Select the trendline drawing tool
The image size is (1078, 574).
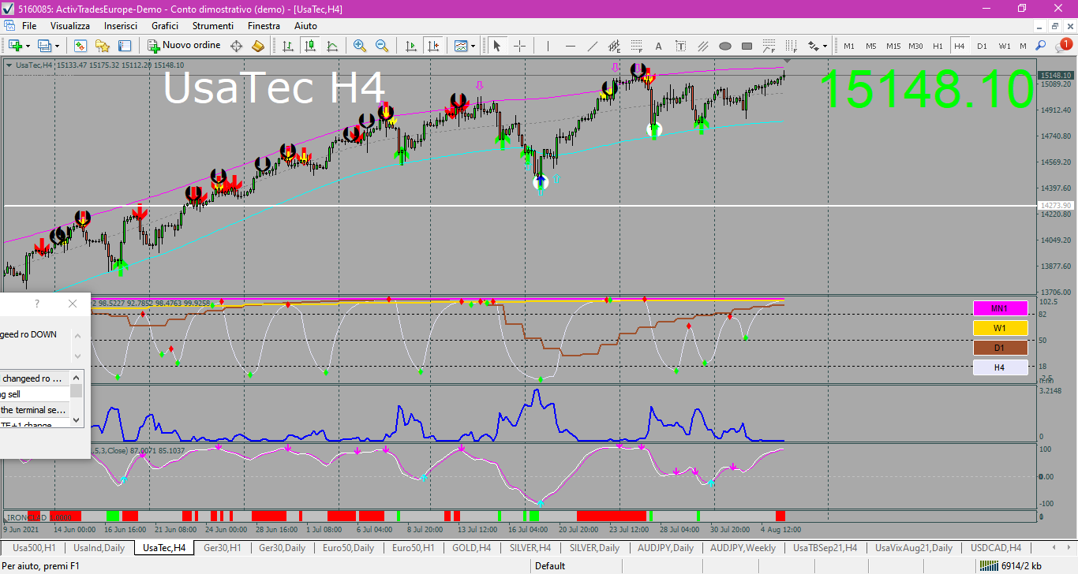point(593,46)
